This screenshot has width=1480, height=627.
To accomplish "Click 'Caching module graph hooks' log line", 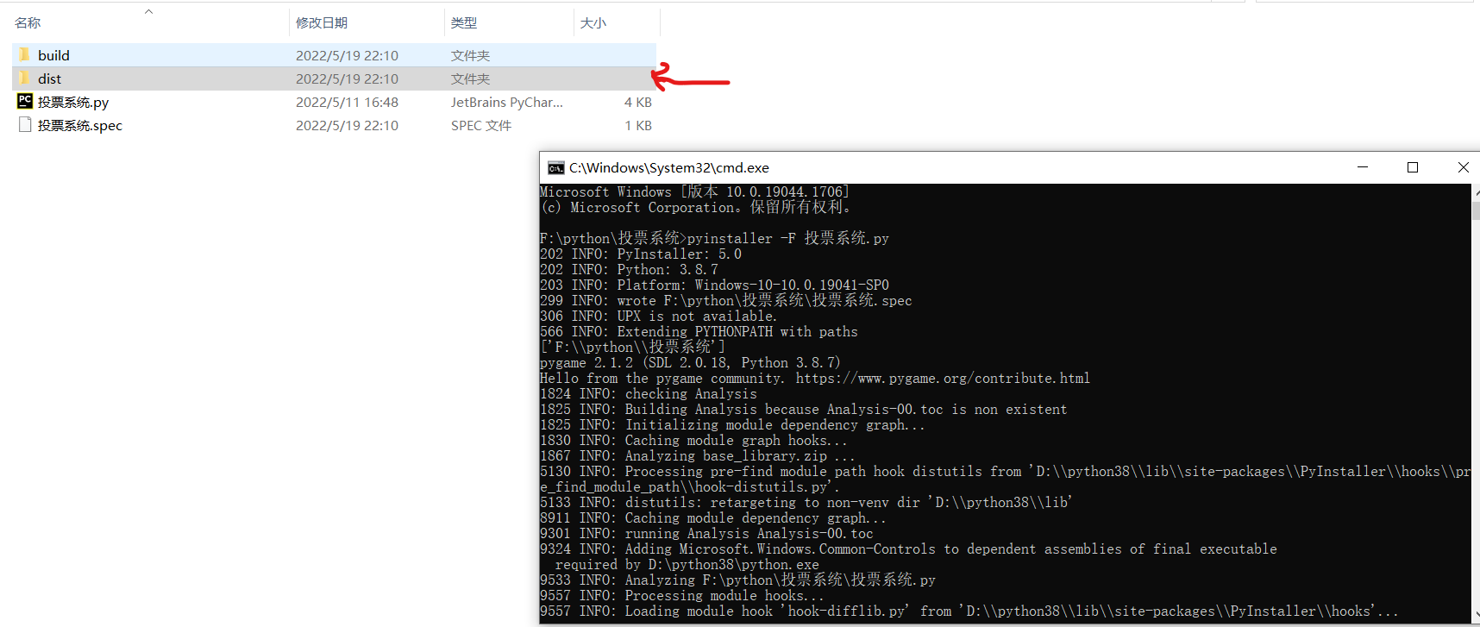I will [x=693, y=440].
